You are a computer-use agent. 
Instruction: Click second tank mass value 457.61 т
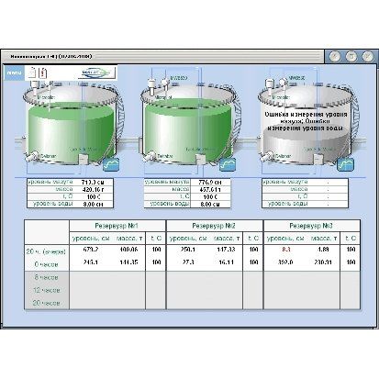(210, 189)
